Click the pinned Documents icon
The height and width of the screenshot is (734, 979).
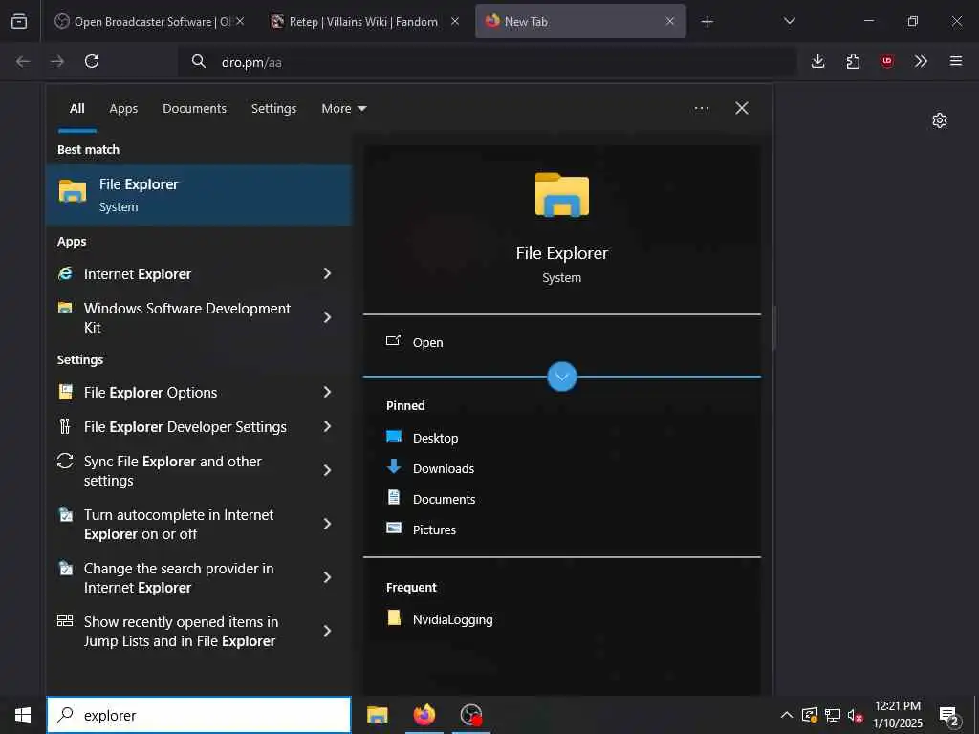[394, 497]
